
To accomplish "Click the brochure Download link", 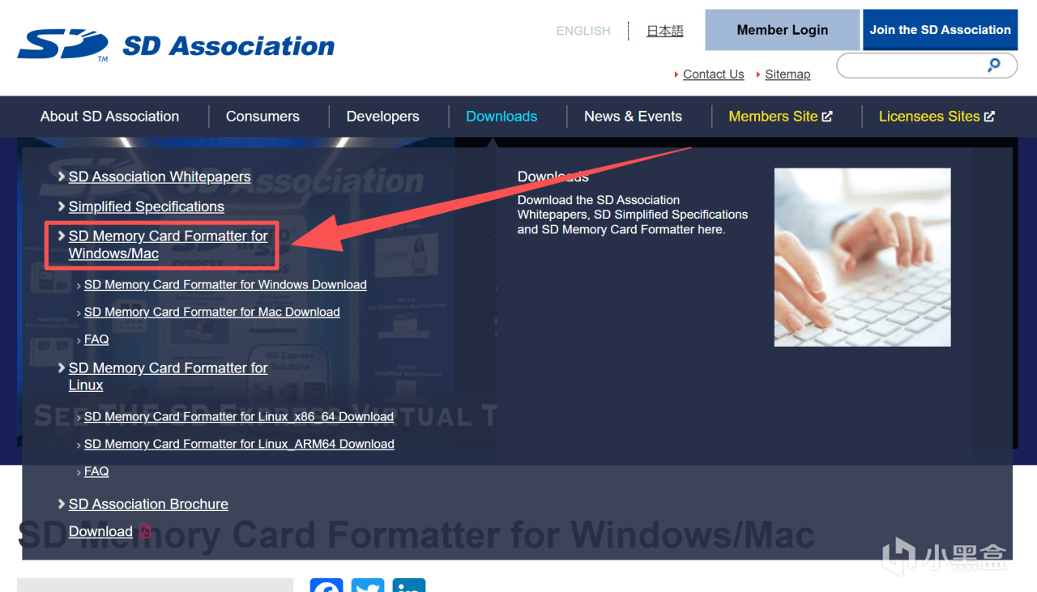I will click(x=100, y=531).
